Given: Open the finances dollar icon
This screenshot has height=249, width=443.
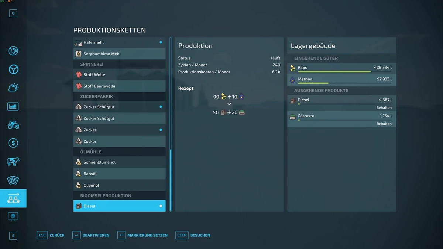Looking at the screenshot, I should click(x=13, y=143).
